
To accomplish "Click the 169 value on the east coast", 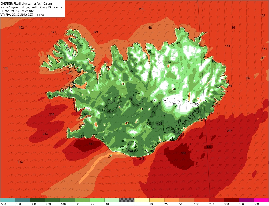I will [229, 86].
